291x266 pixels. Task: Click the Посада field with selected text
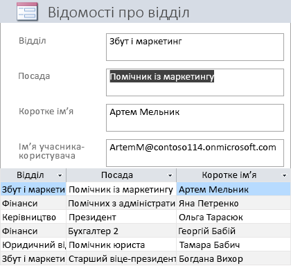point(195,82)
